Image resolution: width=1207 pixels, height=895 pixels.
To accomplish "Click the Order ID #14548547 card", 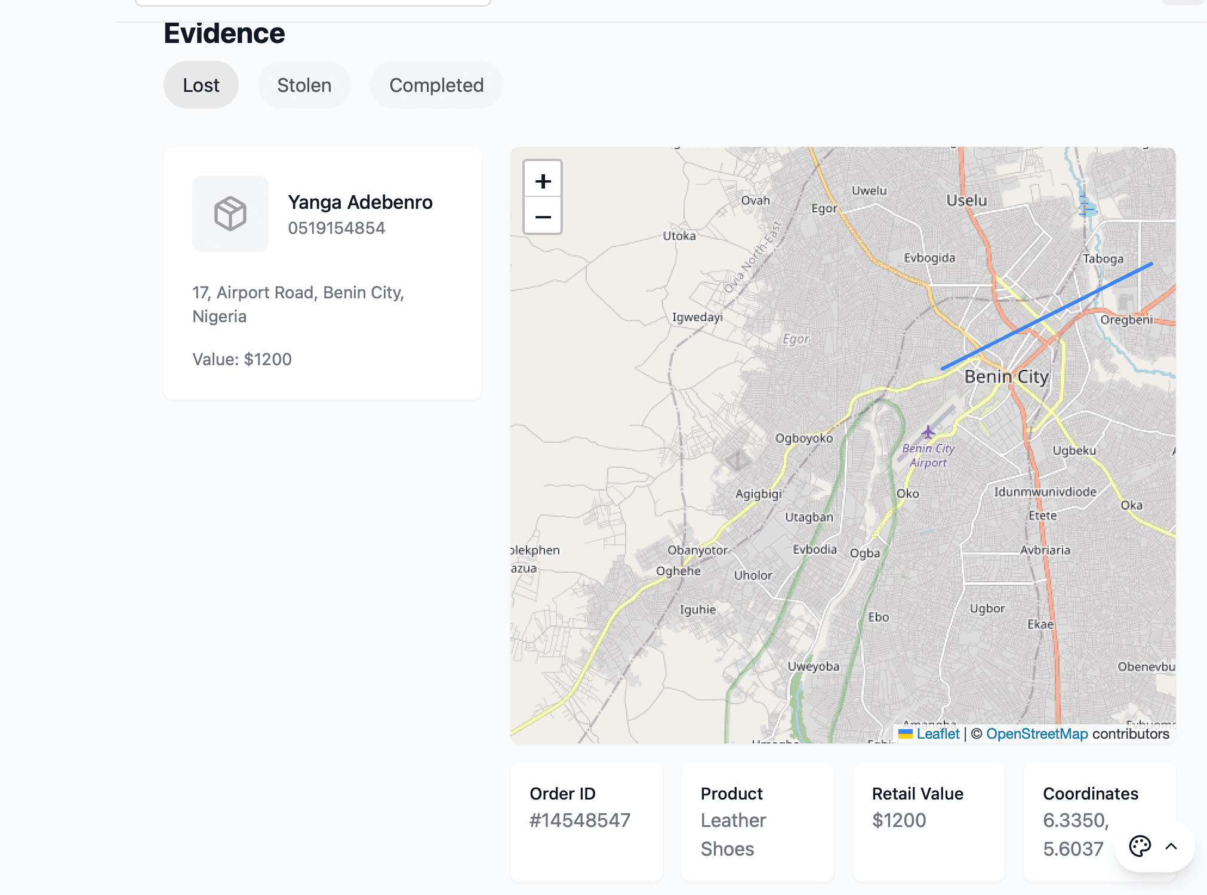I will (x=586, y=822).
